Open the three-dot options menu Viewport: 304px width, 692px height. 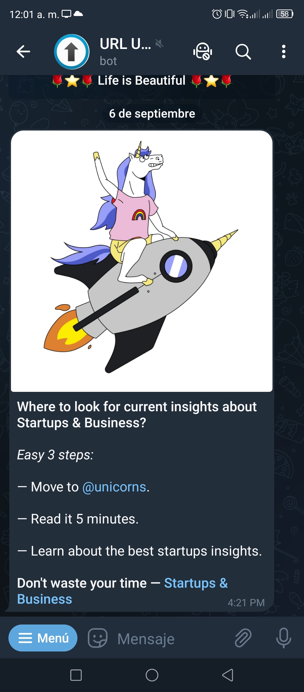284,51
